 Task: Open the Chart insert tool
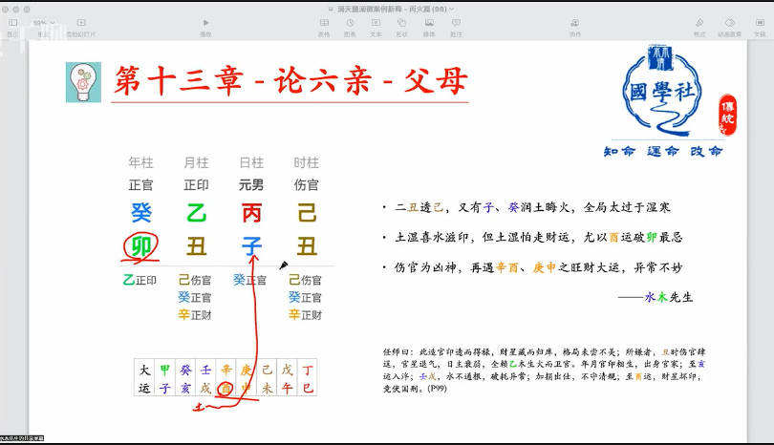pyautogui.click(x=350, y=22)
